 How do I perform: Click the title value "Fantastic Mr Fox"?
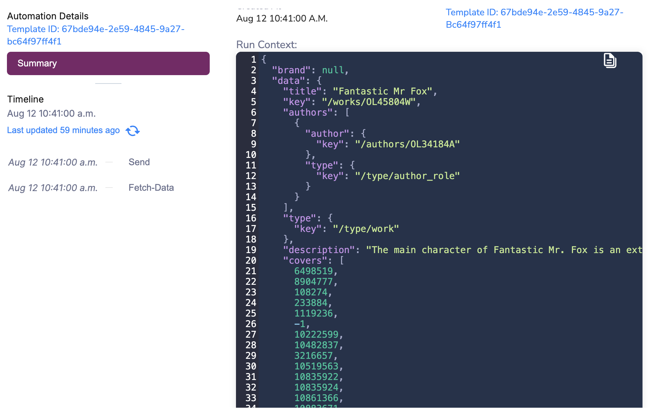382,91
